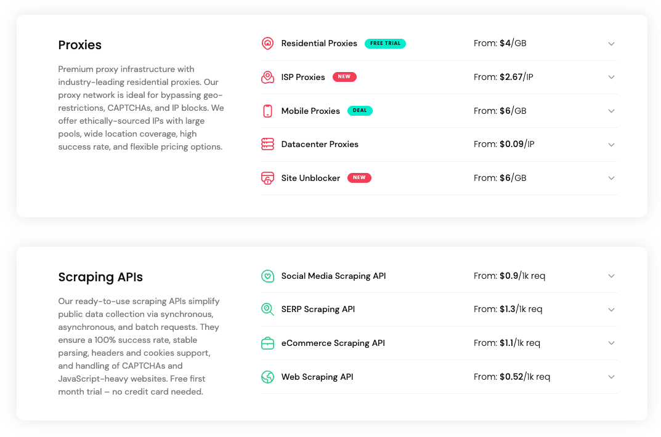Click the eCommerce Scraping API price text
Image resolution: width=661 pixels, height=437 pixels.
[x=506, y=343]
